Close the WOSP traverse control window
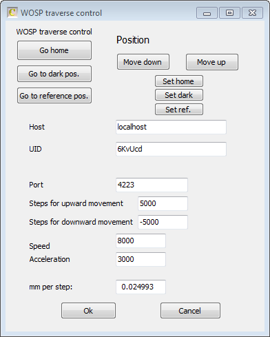Screen dimensions: 270x337 (x=252, y=13)
